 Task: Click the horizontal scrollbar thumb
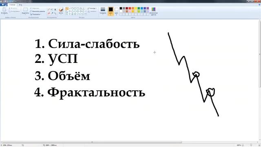pos(92,142)
